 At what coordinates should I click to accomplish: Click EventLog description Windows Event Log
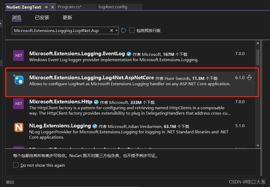tap(114, 60)
